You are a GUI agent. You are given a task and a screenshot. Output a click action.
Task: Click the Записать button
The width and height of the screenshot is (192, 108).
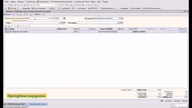pyautogui.click(x=177, y=101)
